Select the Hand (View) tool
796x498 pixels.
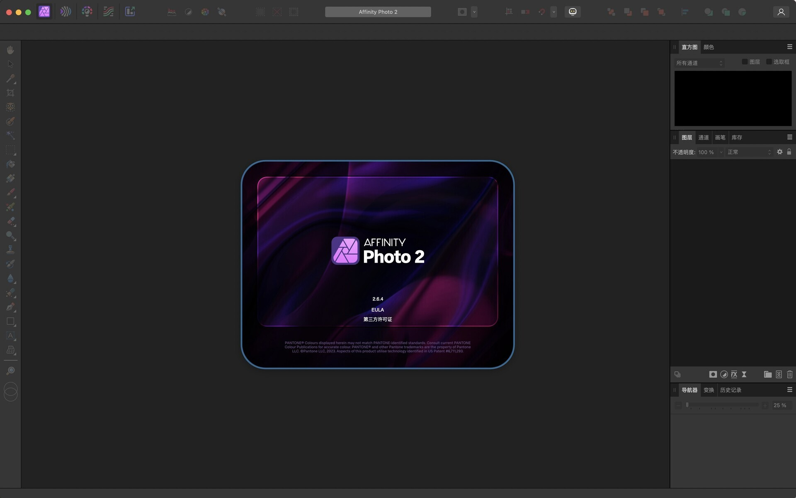[10, 50]
